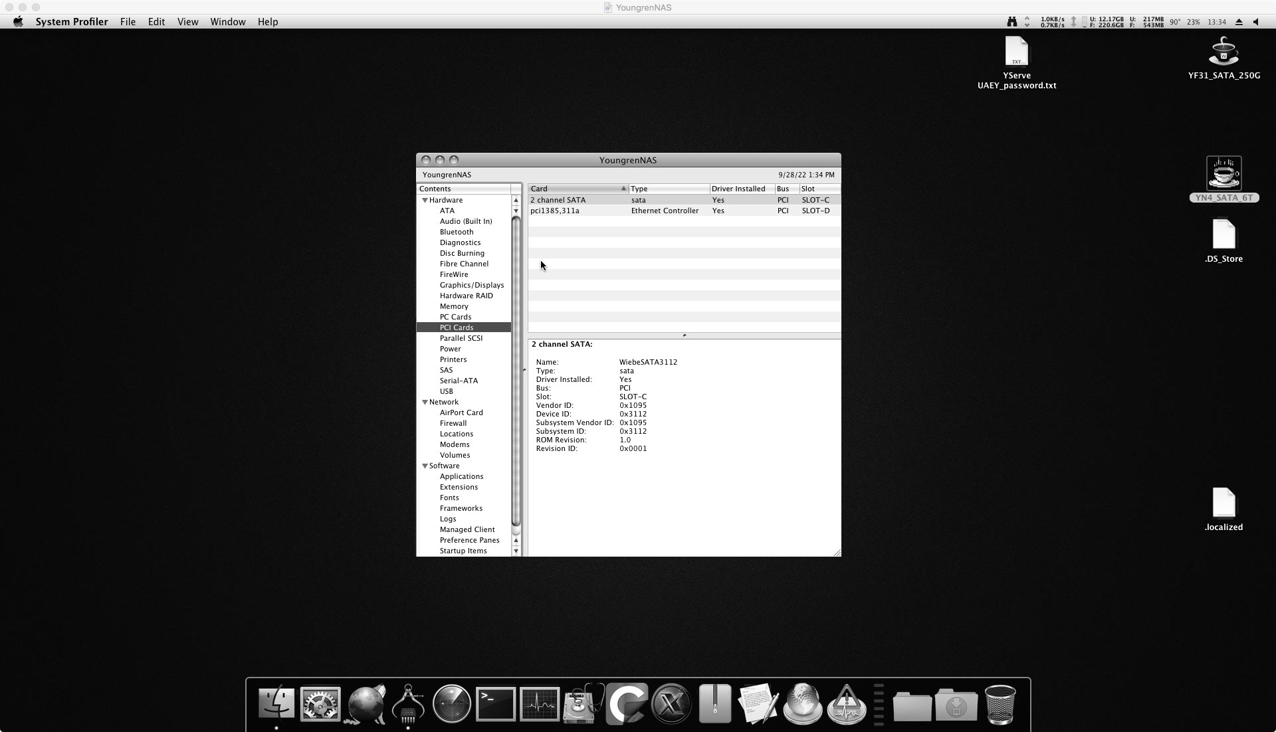Click the eject icon in menu bar
The width and height of the screenshot is (1276, 732).
coord(1239,22)
